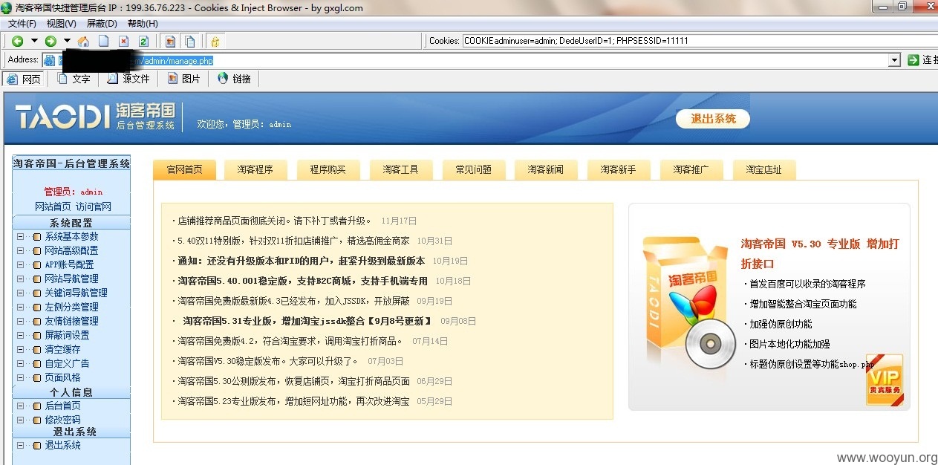Select the 淘客新闻 tab

pyautogui.click(x=546, y=169)
